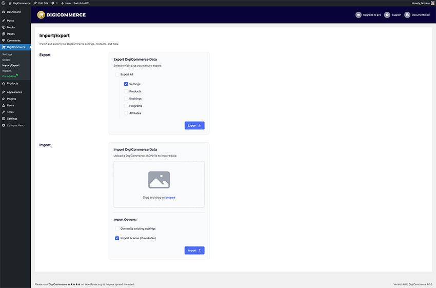Open Howdy, Nicolas account menu
Viewport: 436px width, 288px height.
pos(423,3)
